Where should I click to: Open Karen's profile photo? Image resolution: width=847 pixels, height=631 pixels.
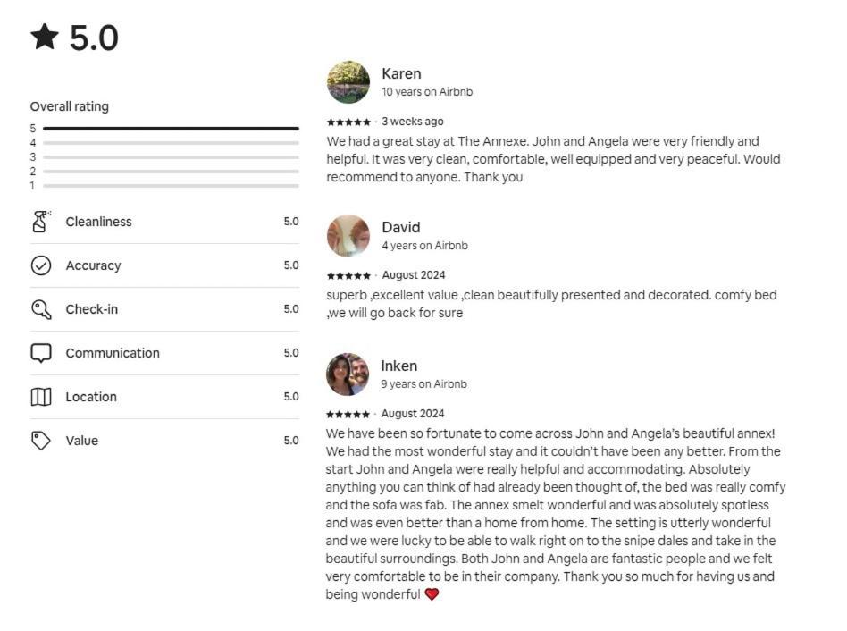[348, 82]
